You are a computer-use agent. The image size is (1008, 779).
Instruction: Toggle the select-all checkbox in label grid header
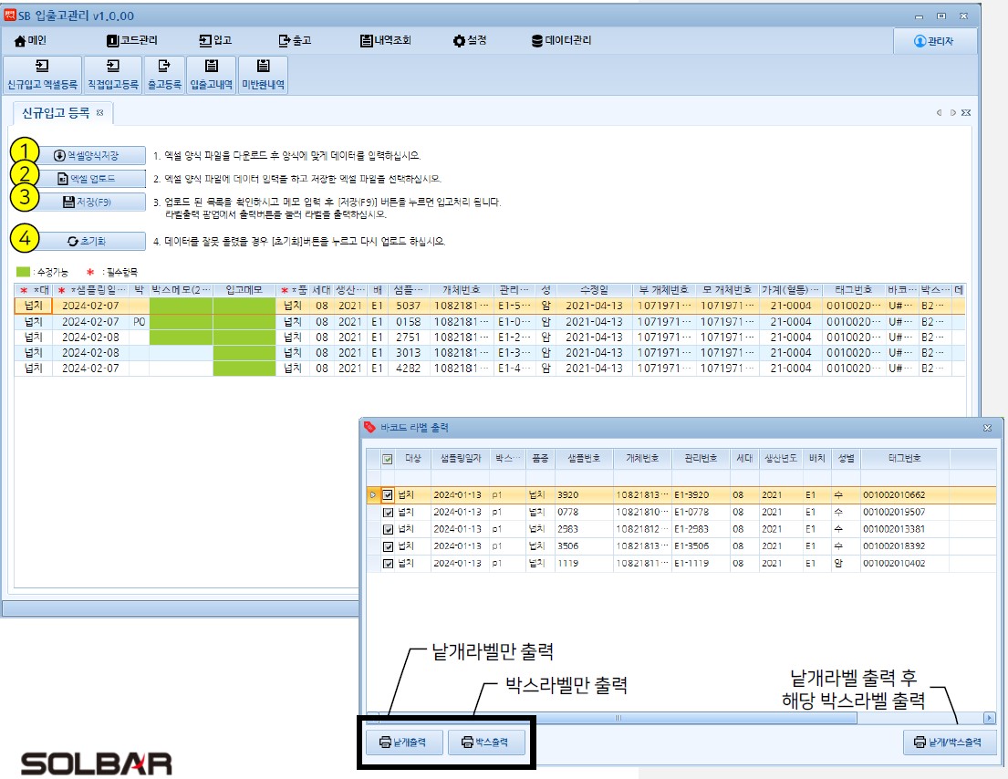[x=388, y=459]
